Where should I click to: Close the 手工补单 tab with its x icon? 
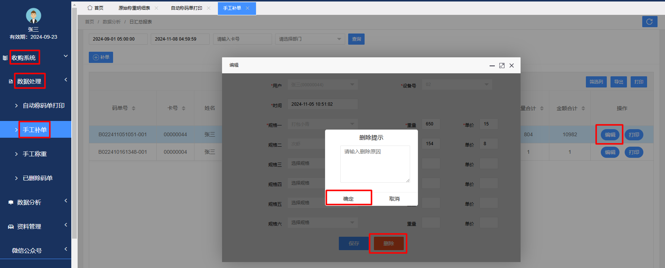coord(247,8)
